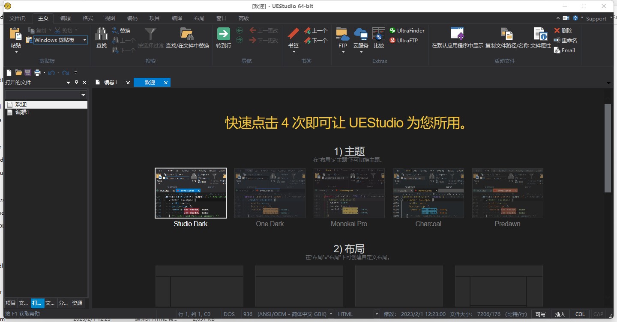Viewport: 617px width, 322px height.
Task: Click the FTP folder icon
Action: 342,34
